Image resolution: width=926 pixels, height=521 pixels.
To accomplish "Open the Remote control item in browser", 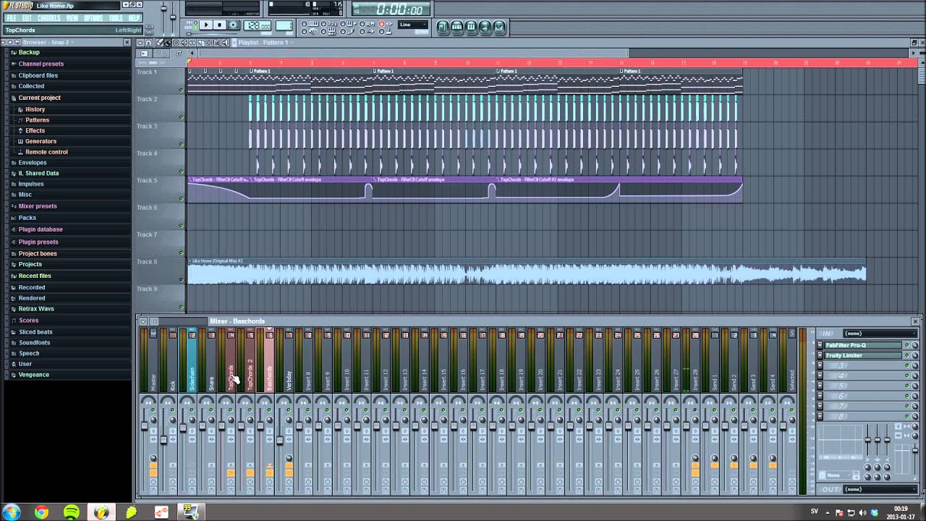I will (x=46, y=152).
